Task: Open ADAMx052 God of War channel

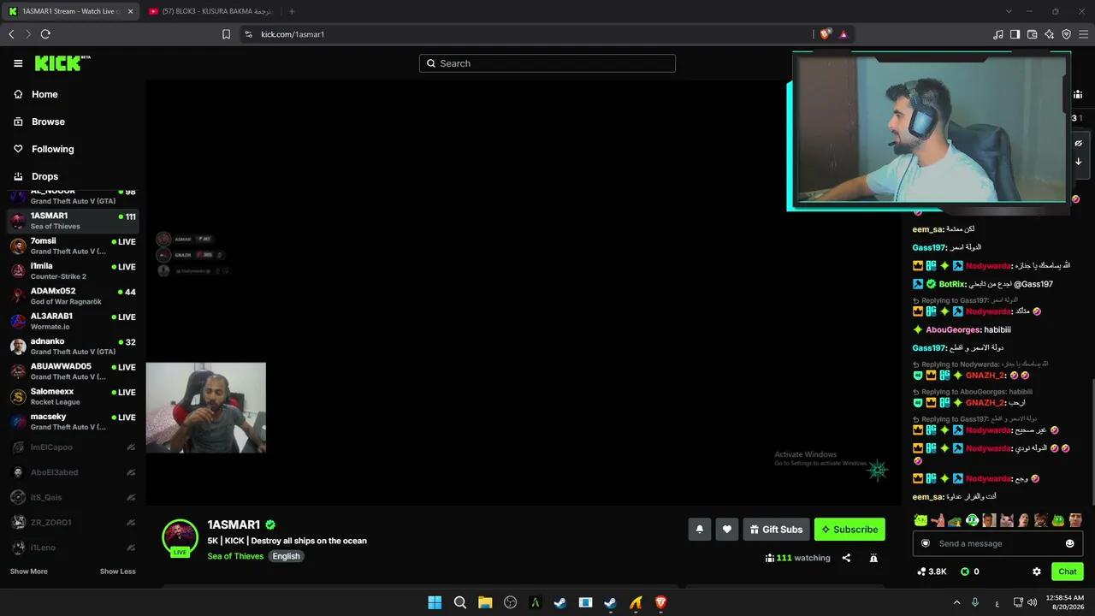Action: [73, 296]
